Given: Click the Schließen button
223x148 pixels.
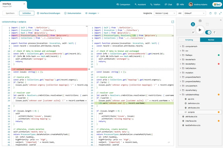Looking at the screenshot, I should (x=27, y=13).
